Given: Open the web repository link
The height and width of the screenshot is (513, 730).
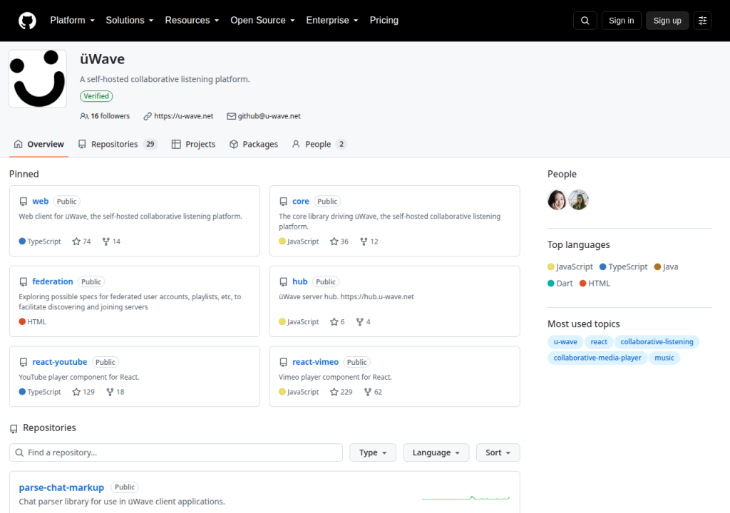Looking at the screenshot, I should point(41,201).
